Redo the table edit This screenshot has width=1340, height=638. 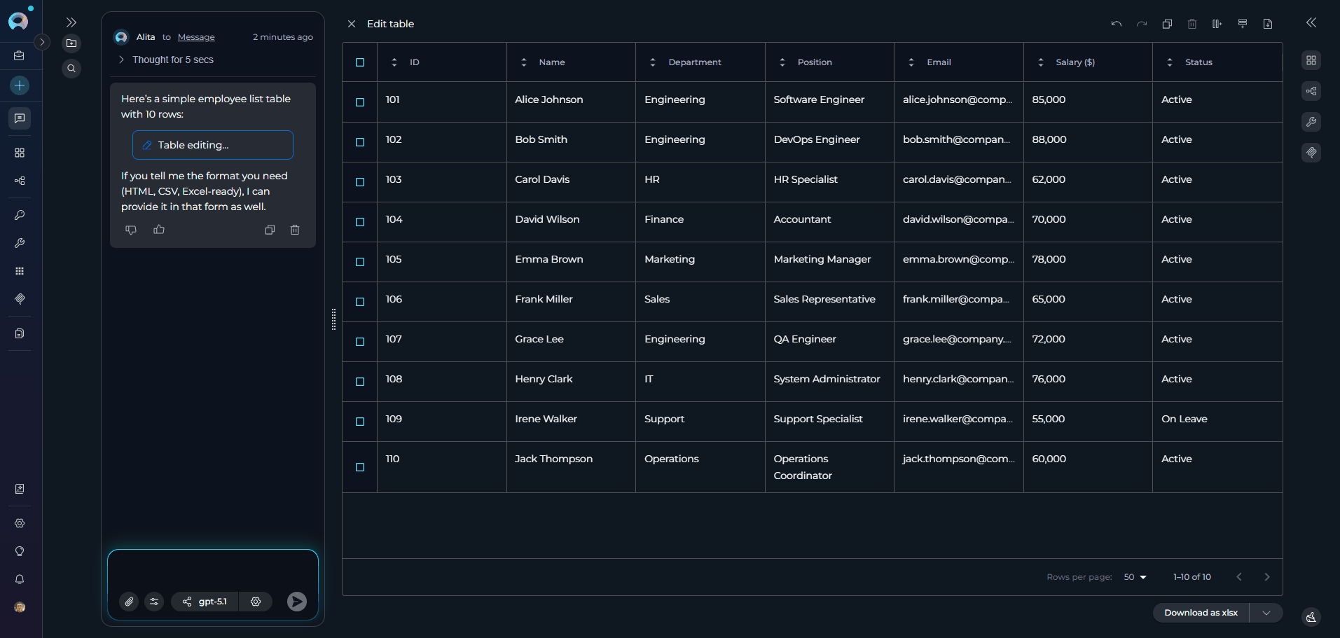[1142, 23]
